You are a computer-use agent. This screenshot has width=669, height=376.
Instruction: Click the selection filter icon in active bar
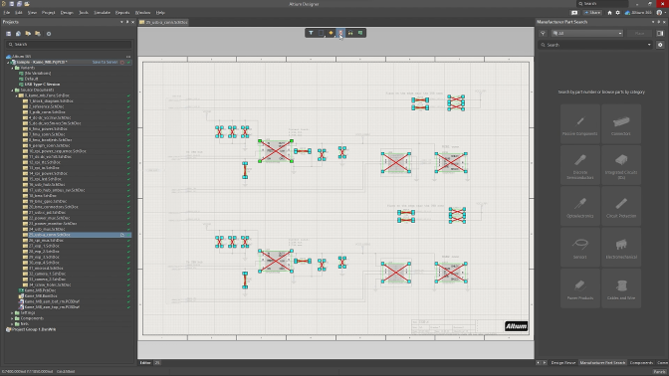coord(311,33)
